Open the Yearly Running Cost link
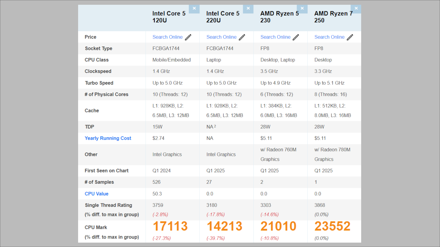The height and width of the screenshot is (247, 440). pyautogui.click(x=108, y=138)
